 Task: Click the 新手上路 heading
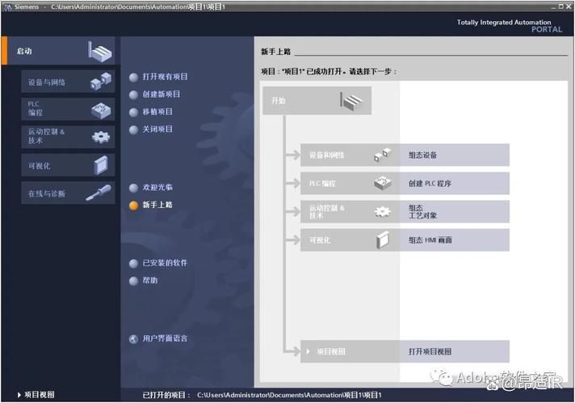pyautogui.click(x=275, y=52)
